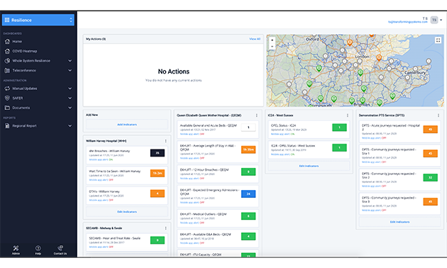Click the DTA's - William Harvey indicator title
This screenshot has height=268, width=447.
click(104, 192)
